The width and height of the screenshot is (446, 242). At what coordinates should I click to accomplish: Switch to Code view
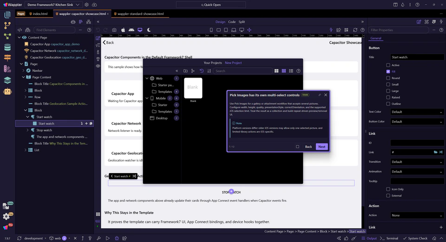pyautogui.click(x=232, y=22)
